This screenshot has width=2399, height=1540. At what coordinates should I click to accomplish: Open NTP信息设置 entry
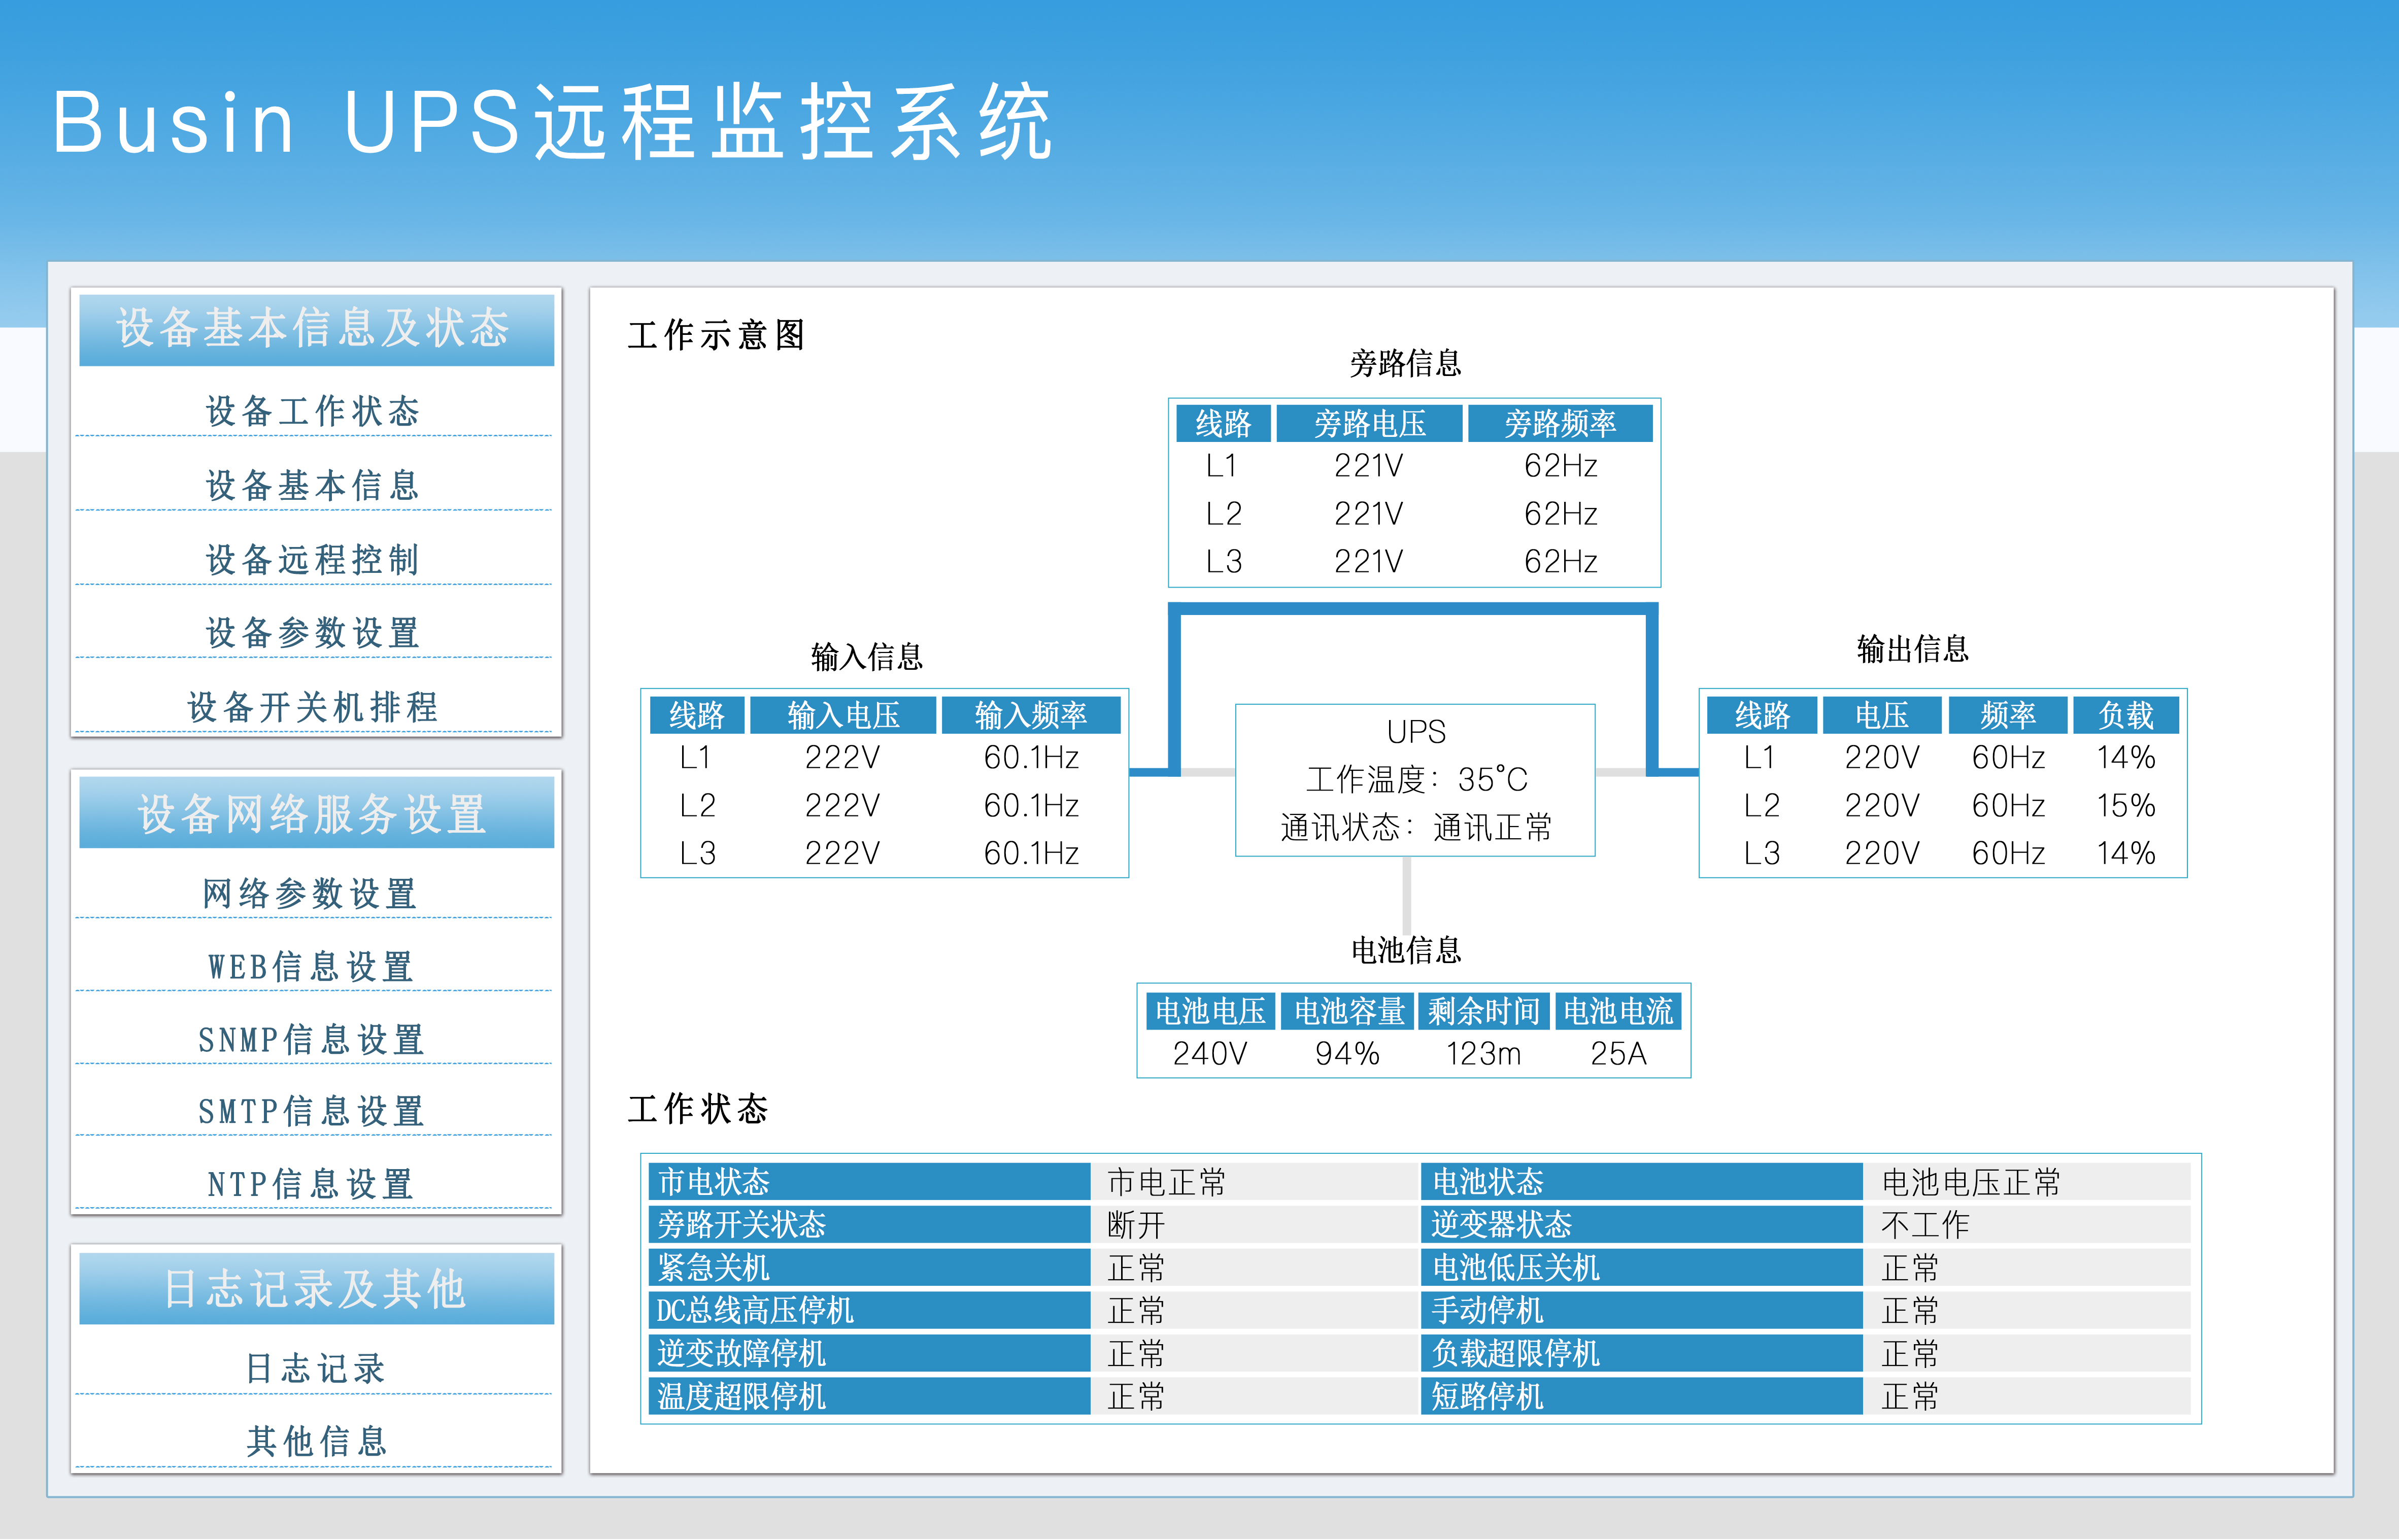pos(311,1184)
